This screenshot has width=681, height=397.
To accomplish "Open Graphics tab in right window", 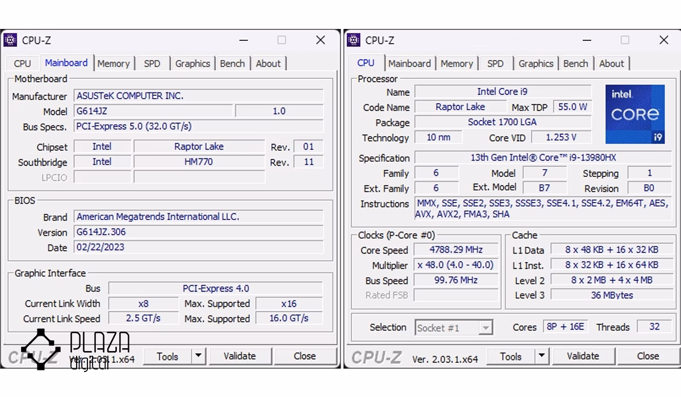I will point(536,64).
